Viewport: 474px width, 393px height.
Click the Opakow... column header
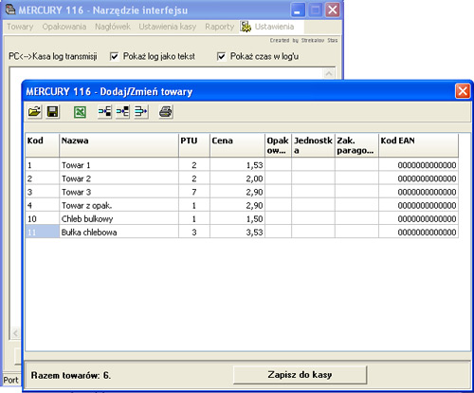coord(278,145)
